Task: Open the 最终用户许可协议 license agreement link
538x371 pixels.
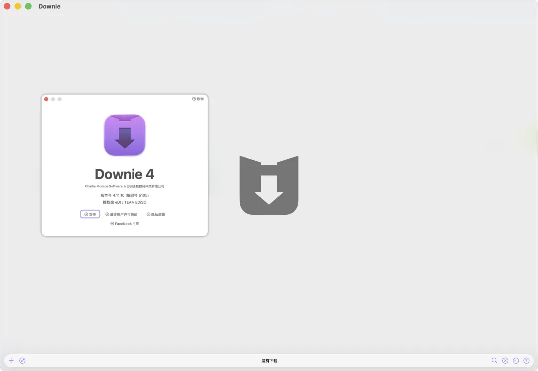Action: [x=122, y=214]
